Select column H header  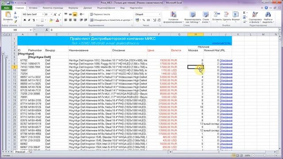195,34
